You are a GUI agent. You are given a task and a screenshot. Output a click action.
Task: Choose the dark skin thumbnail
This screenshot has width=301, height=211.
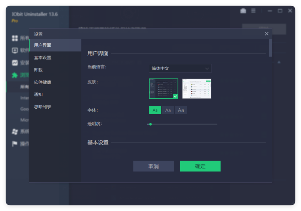163,89
